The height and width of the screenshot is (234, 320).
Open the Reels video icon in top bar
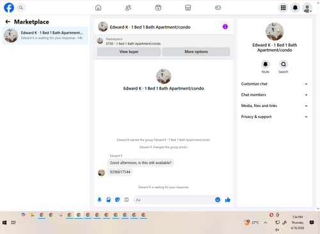pyautogui.click(x=158, y=8)
